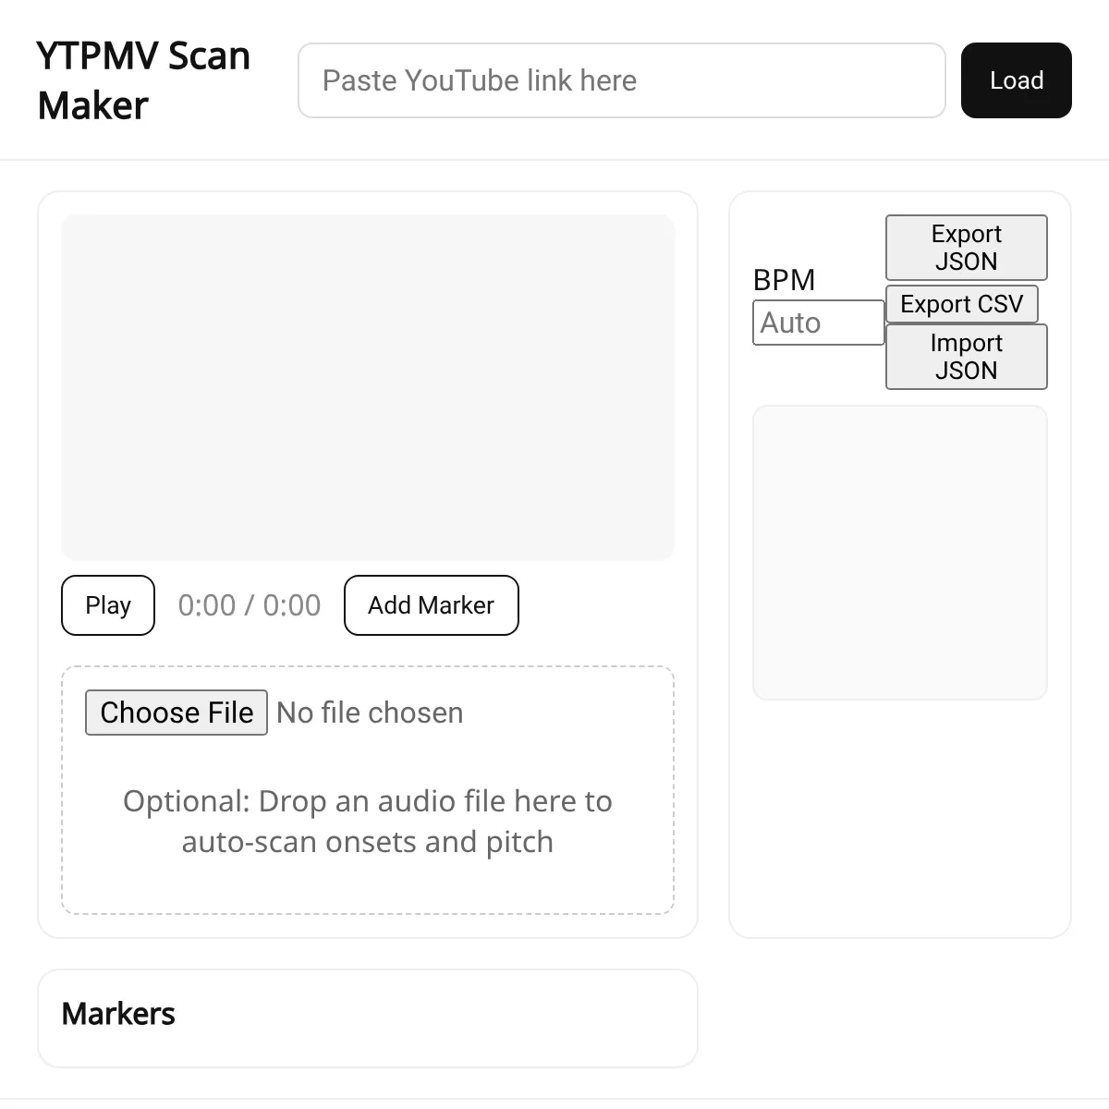1109x1109 pixels.
Task: Click Choose File to select an audio file
Action: click(176, 713)
